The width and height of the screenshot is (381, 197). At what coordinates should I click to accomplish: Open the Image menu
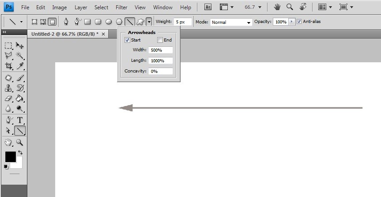pyautogui.click(x=60, y=8)
